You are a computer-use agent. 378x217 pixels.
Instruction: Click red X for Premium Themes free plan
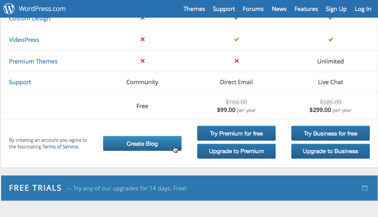click(x=143, y=61)
